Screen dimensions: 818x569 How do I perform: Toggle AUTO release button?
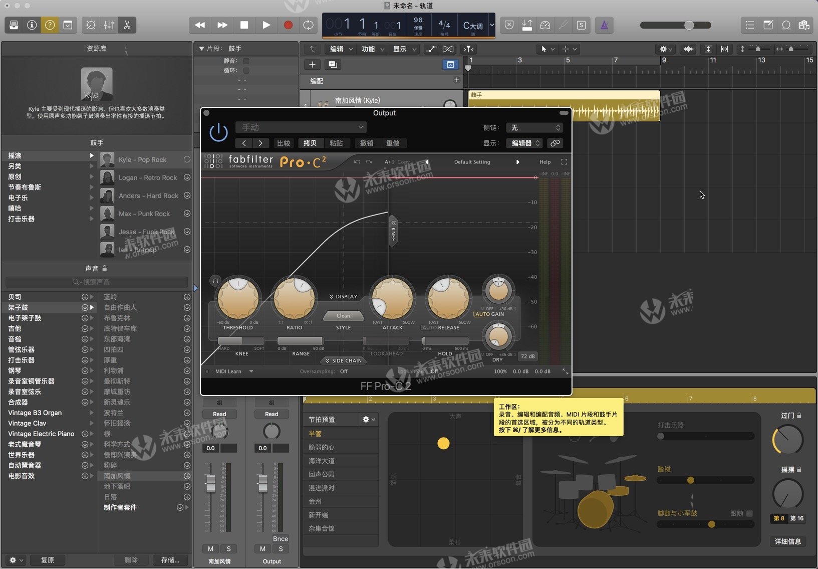pos(429,328)
